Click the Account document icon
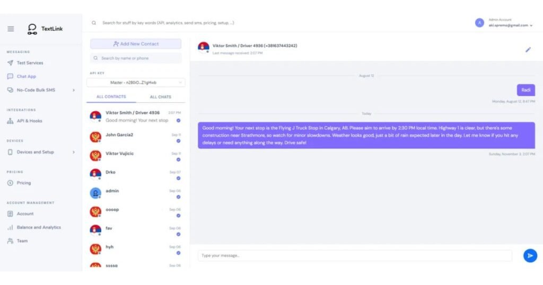 coord(10,214)
